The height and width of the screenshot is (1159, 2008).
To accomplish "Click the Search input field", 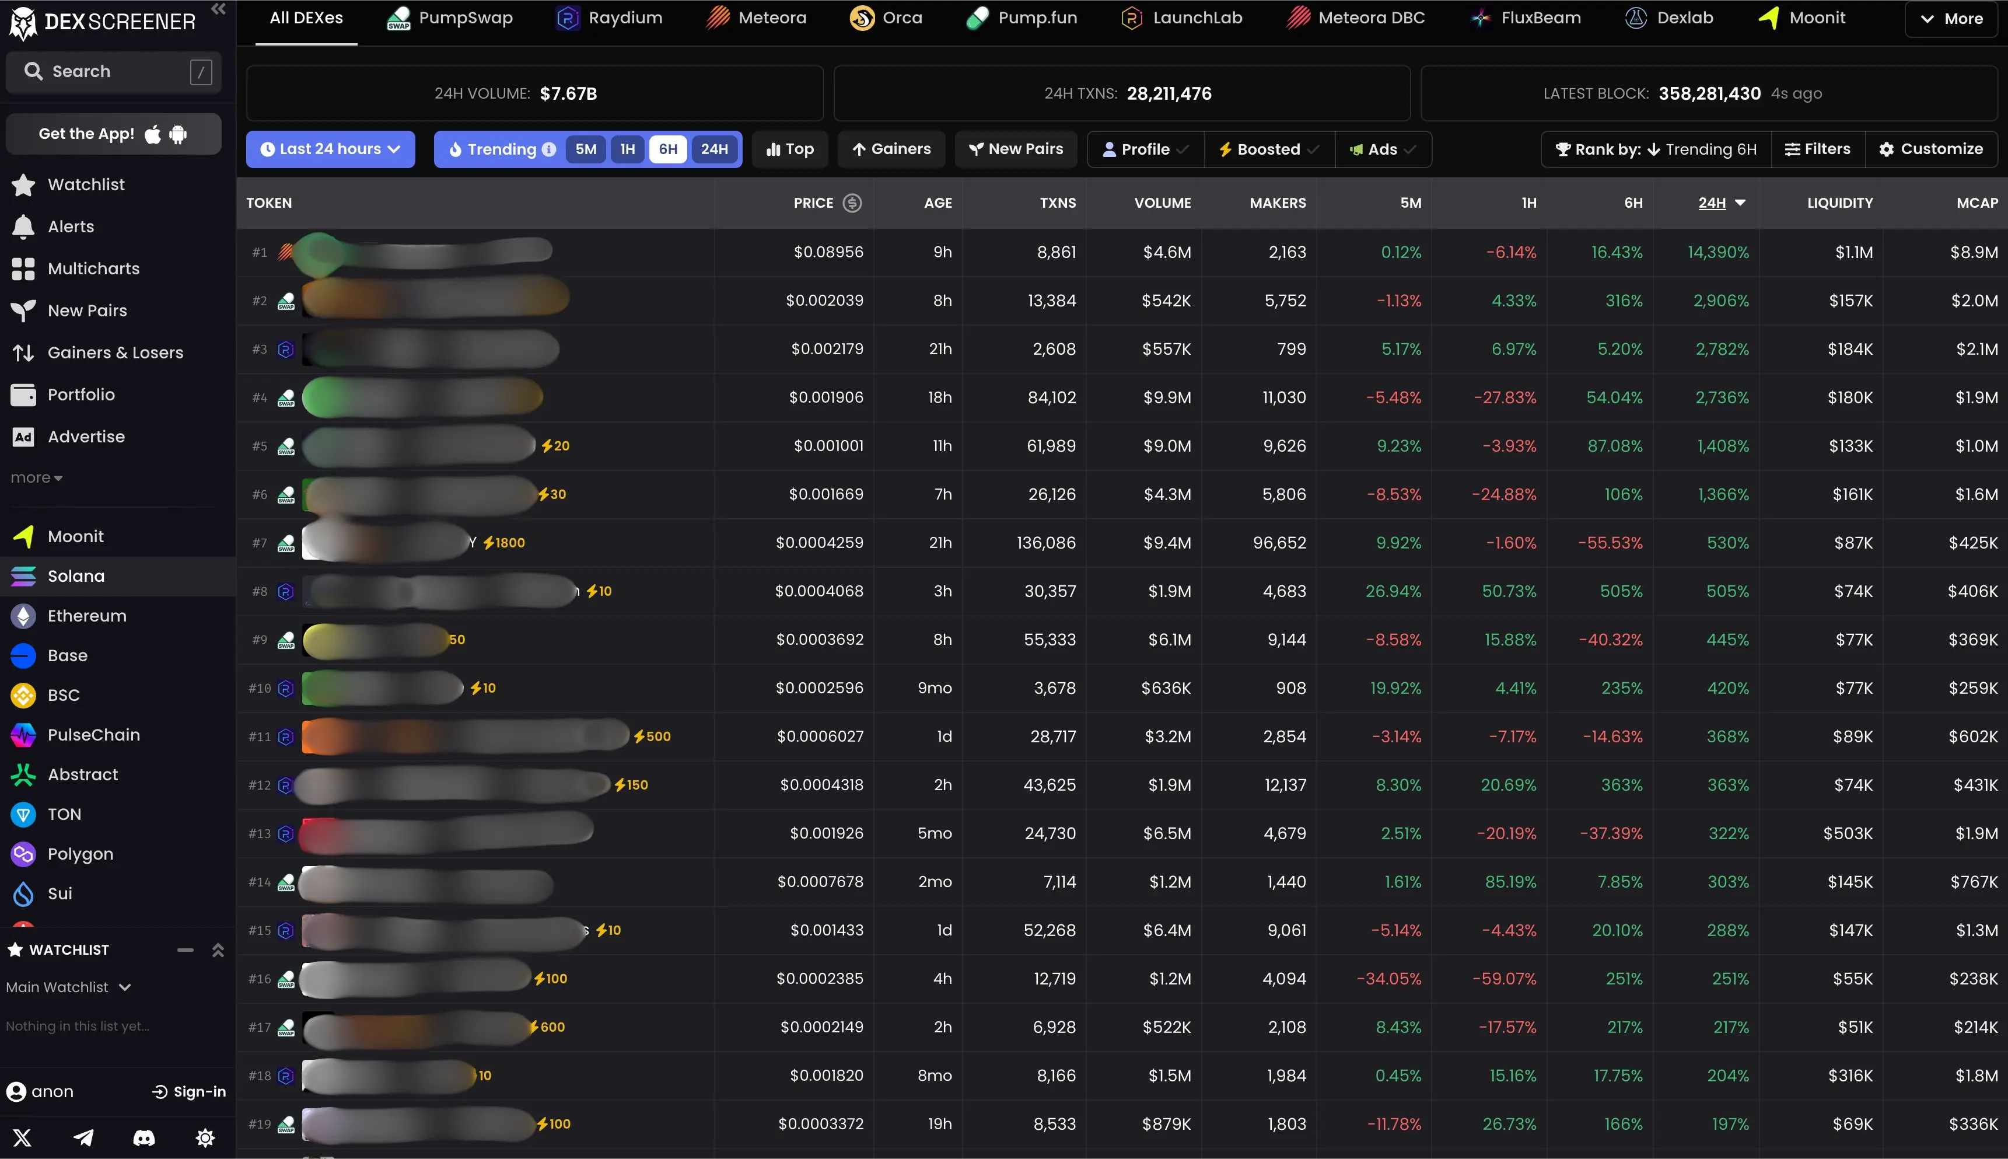I will click(x=113, y=72).
